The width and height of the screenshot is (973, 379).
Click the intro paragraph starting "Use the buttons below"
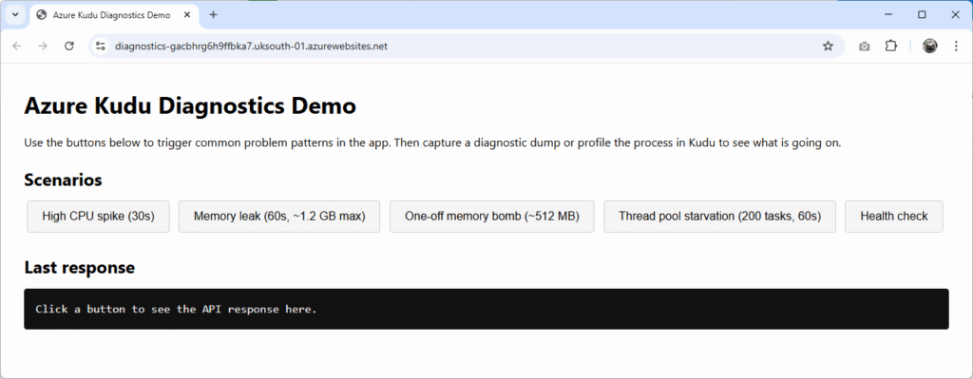pyautogui.click(x=432, y=143)
